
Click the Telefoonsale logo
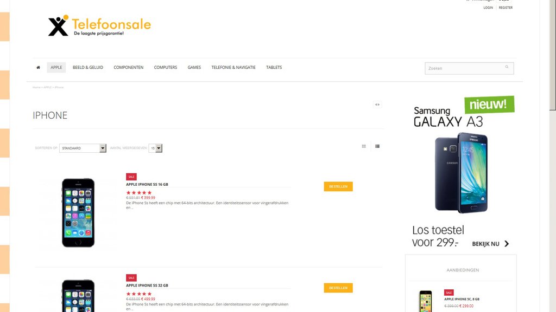point(100,25)
